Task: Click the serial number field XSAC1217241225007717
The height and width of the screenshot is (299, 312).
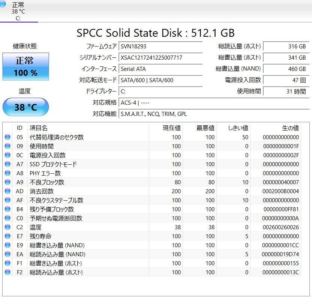Action: [x=160, y=58]
